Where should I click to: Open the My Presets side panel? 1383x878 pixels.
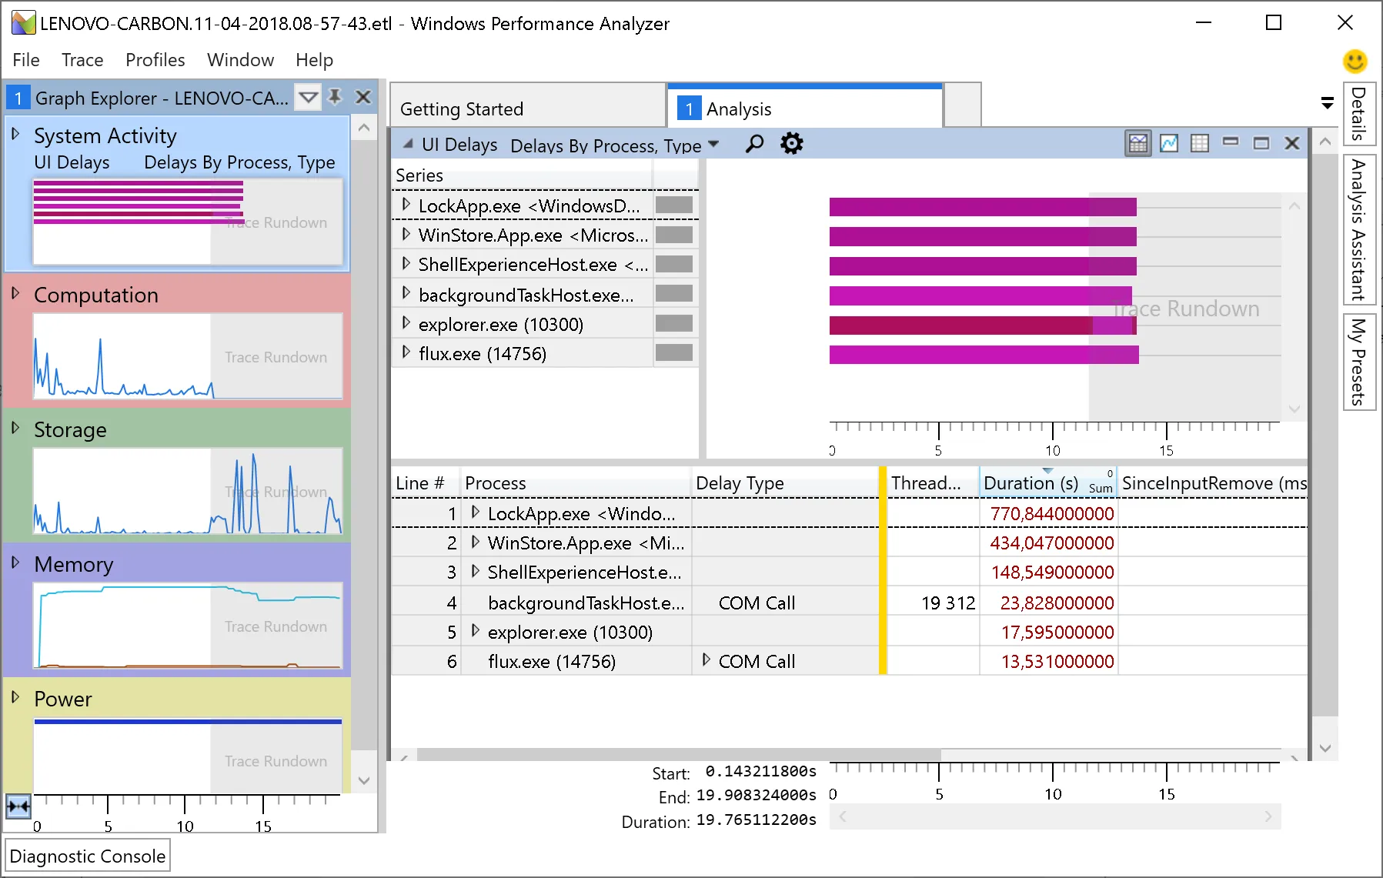[1359, 362]
